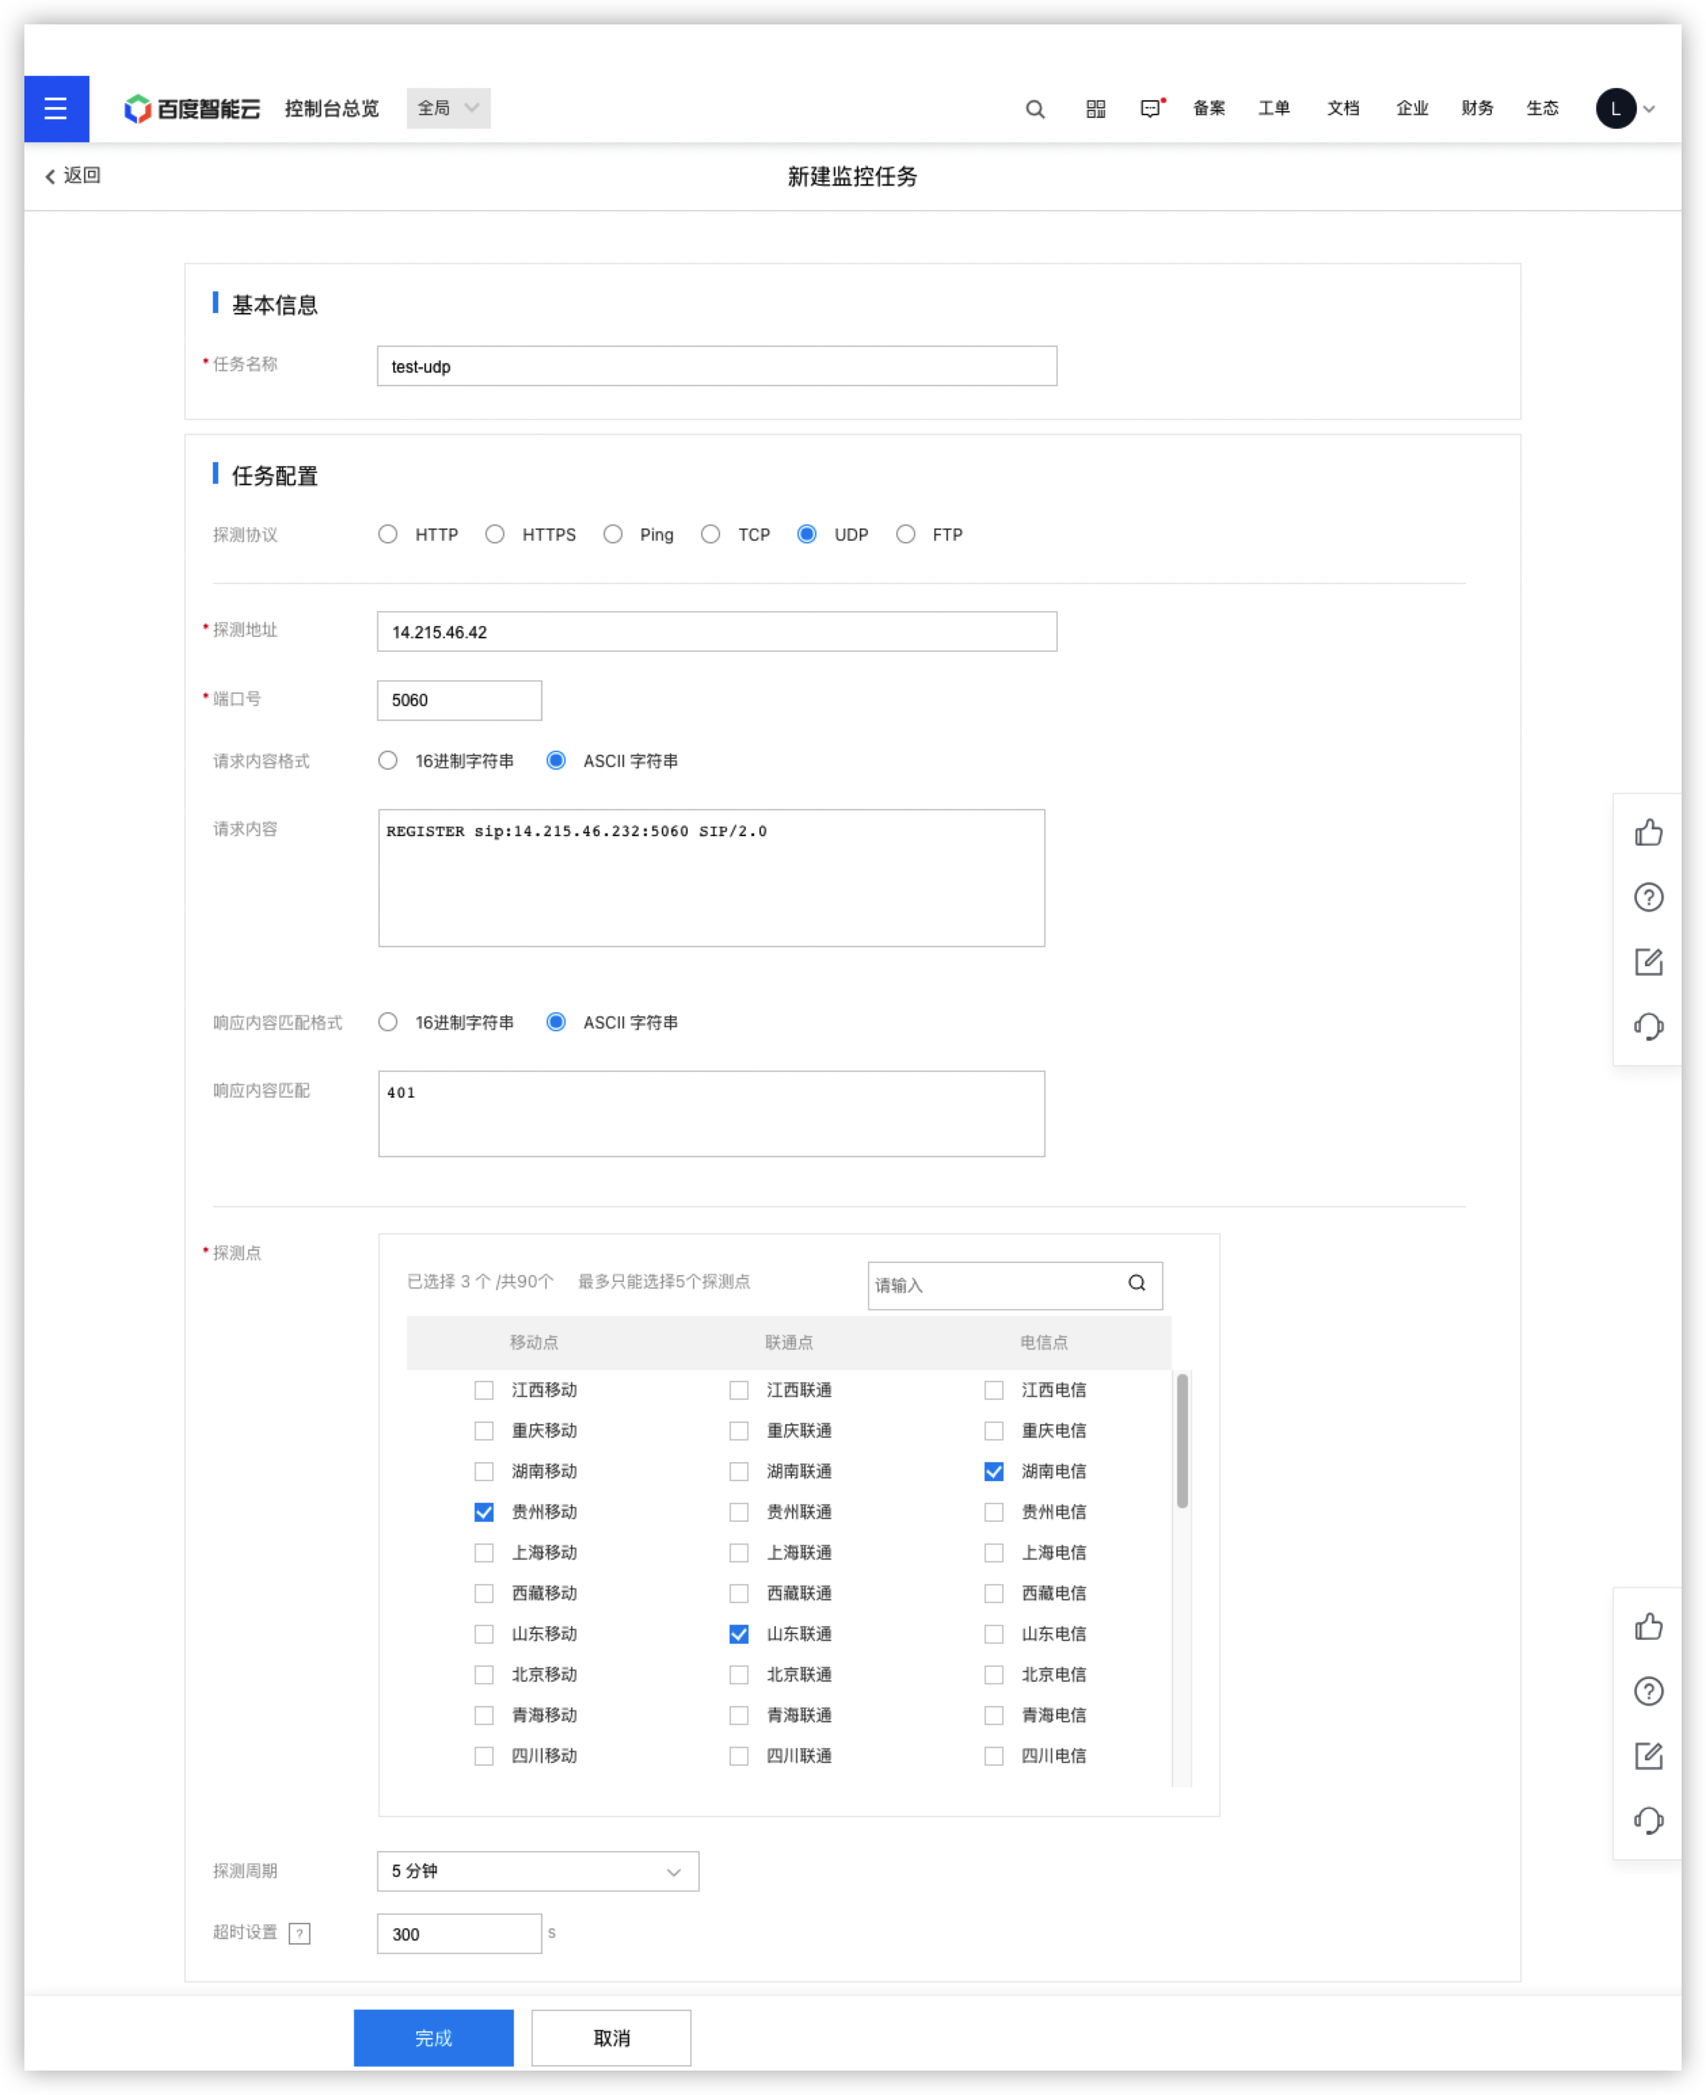The image size is (1706, 2095).
Task: Click the timeout setting help tooltip icon
Action: pos(299,1933)
